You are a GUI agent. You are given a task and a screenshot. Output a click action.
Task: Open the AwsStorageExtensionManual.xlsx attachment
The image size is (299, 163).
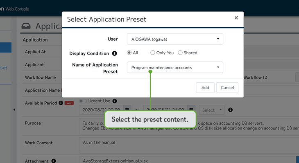115,161
